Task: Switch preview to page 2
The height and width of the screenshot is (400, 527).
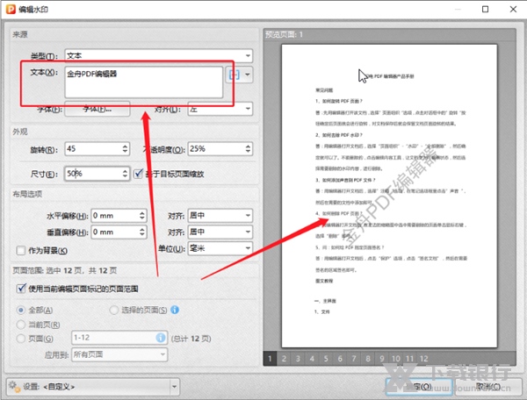Action: [x=284, y=359]
